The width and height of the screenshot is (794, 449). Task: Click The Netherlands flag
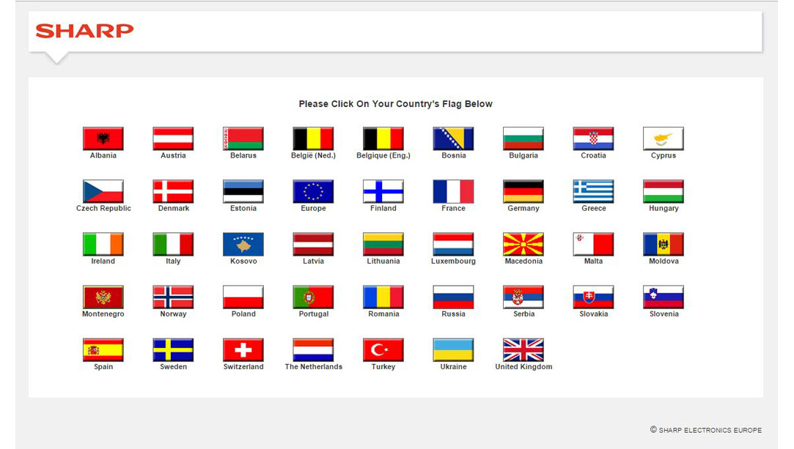coord(314,350)
